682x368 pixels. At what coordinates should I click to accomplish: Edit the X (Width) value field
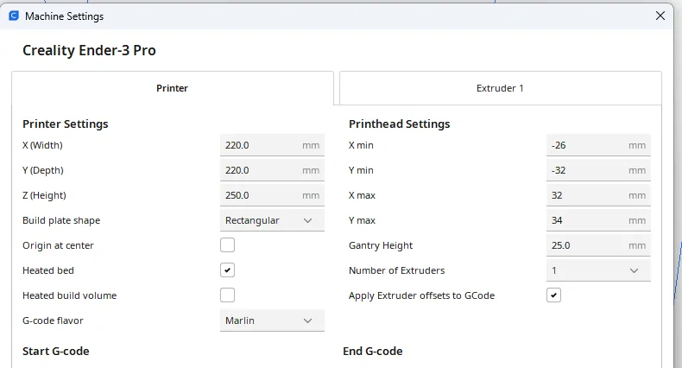click(272, 145)
